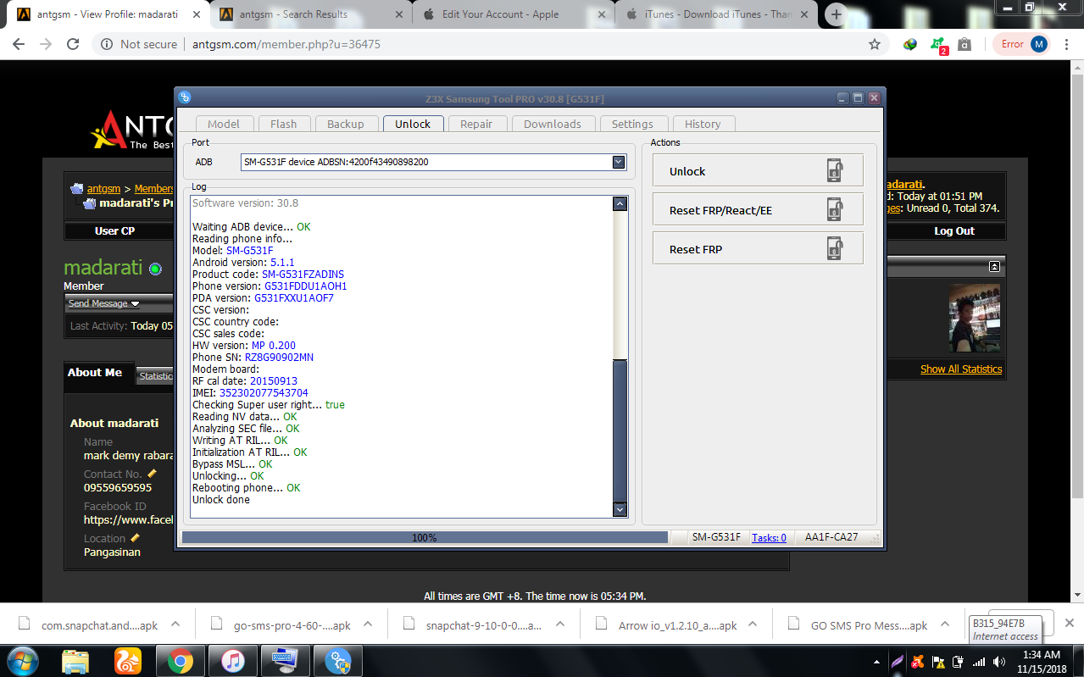This screenshot has width=1084, height=677.
Task: Click AA1F-CA27 in the status bar
Action: (x=831, y=537)
